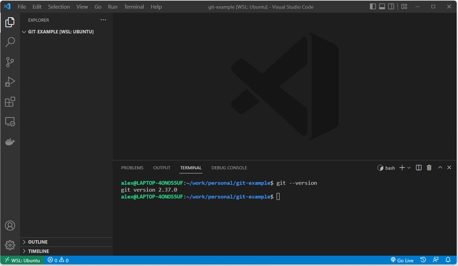This screenshot has height=266, width=458.
Task: Maximize the panel with the caret icon
Action: point(440,167)
